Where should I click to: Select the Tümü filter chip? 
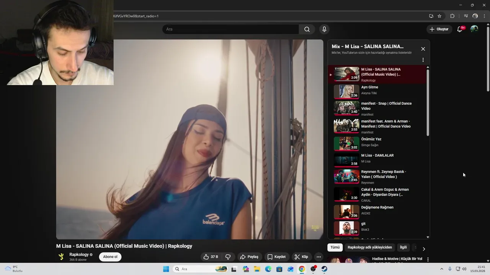[335, 247]
